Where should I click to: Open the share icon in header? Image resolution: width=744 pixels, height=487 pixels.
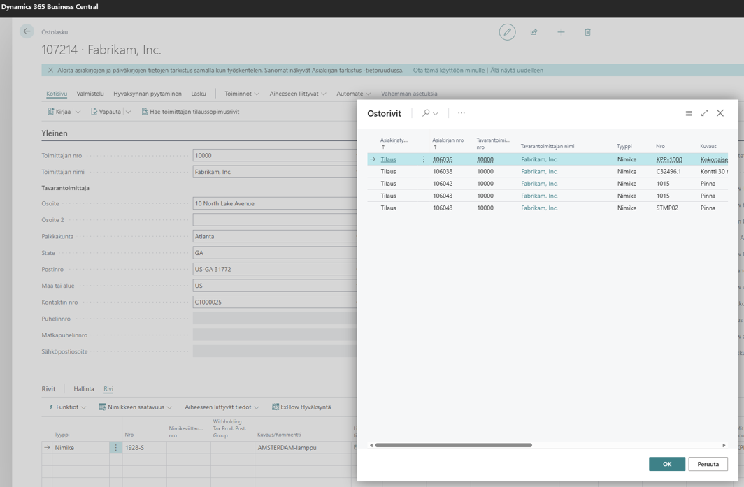(x=534, y=31)
